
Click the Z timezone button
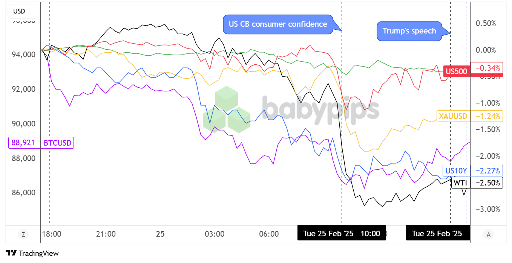click(x=23, y=234)
